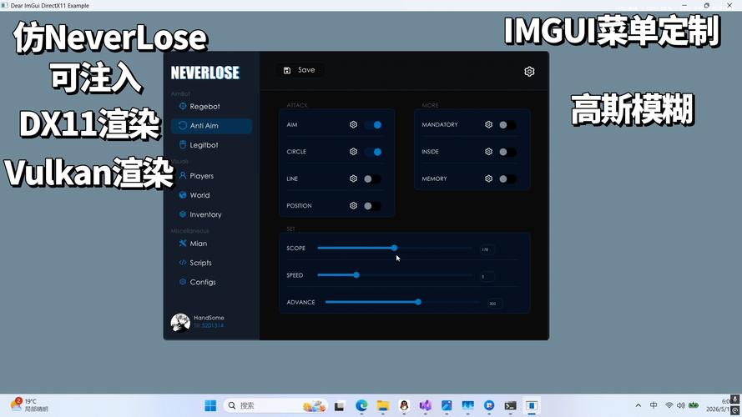
Task: Open settings gear for INSIDE option
Action: pos(489,152)
